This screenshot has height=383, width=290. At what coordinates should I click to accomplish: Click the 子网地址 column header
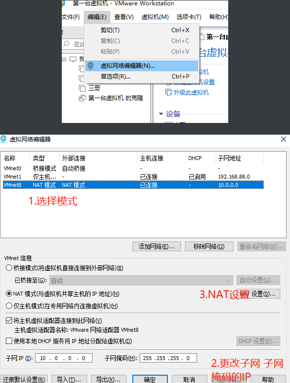239,158
